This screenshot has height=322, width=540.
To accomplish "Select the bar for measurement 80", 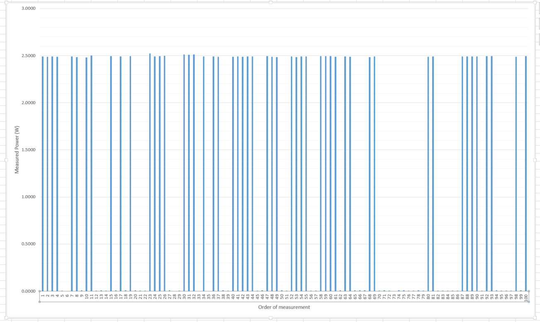I will (x=428, y=174).
